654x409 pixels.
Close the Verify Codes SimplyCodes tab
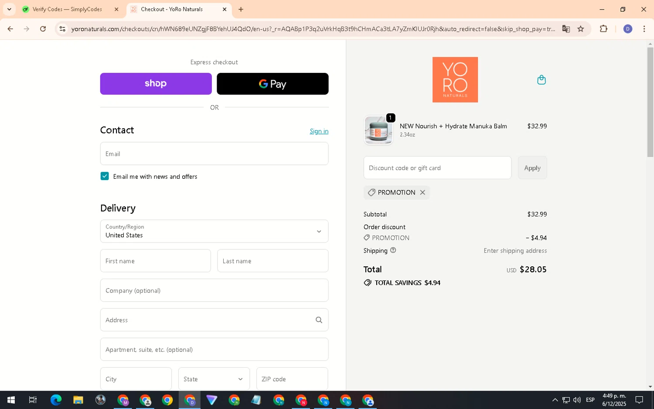[x=116, y=9]
